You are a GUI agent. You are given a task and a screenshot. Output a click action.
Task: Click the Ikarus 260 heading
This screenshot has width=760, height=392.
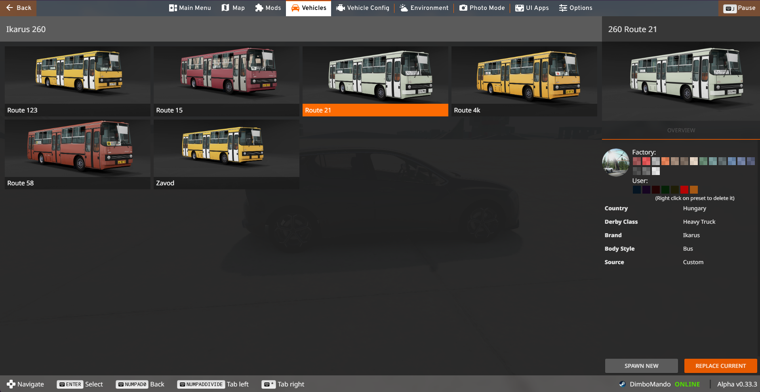pos(26,29)
